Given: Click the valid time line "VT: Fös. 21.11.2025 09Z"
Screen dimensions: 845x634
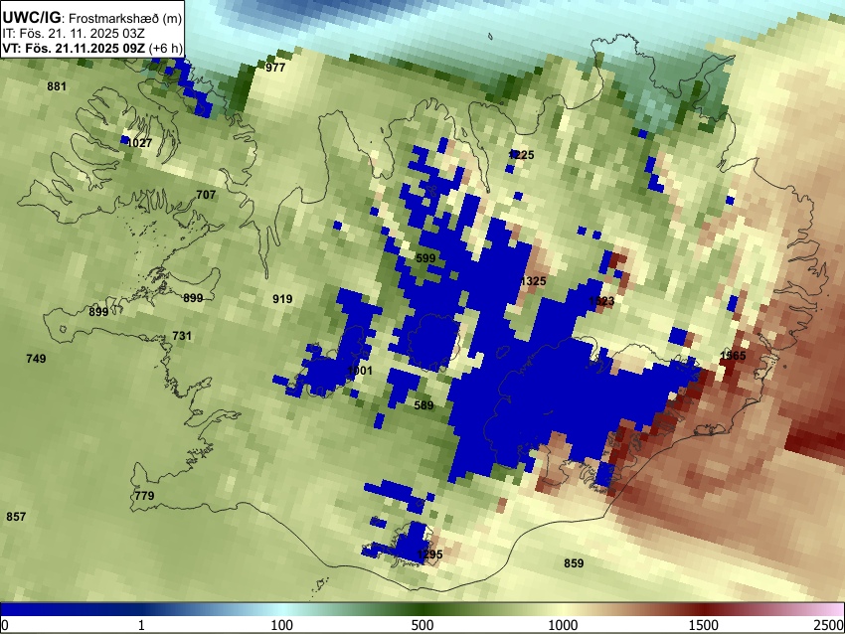Looking at the screenshot, I should (x=74, y=48).
